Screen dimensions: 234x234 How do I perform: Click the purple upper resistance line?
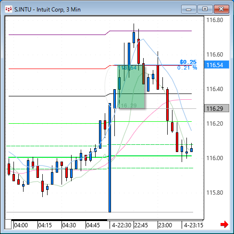[100, 33]
